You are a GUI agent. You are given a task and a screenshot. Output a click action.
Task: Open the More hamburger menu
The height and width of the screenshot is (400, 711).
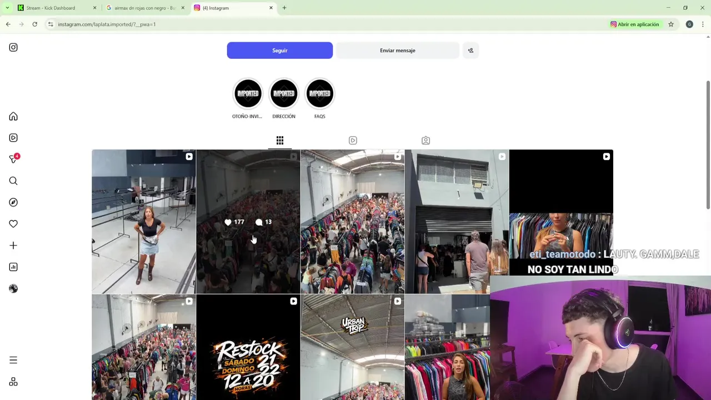point(13,360)
